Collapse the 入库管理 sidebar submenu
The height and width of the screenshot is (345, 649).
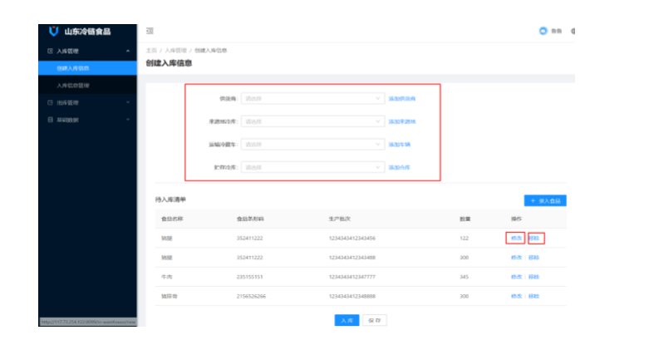pos(127,52)
